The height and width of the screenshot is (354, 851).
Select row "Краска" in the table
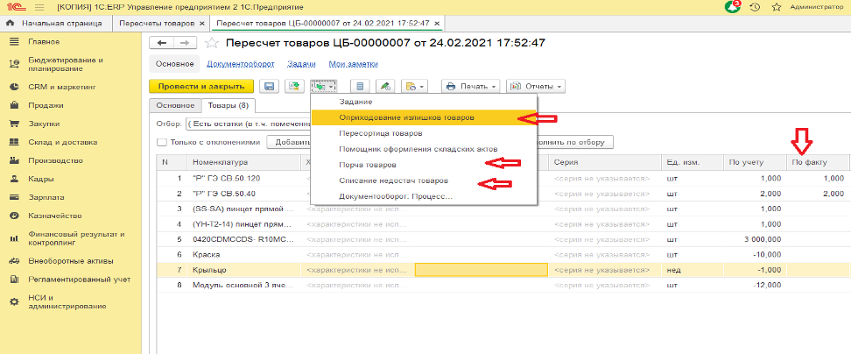[503, 255]
